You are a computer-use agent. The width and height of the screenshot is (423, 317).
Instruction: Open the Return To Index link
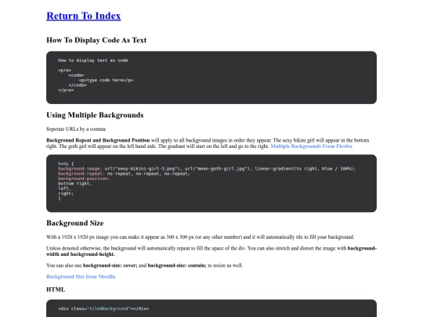pyautogui.click(x=84, y=16)
